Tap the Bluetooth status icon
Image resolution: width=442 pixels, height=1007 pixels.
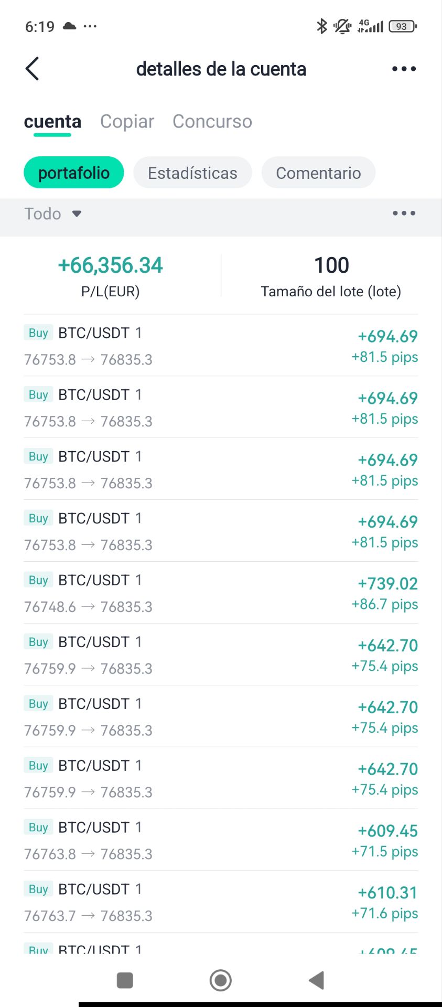pos(321,26)
